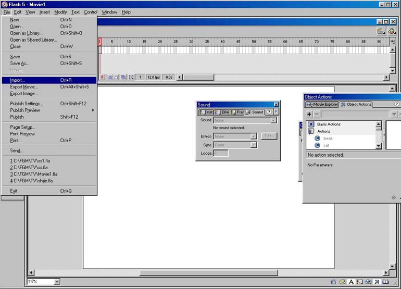Choose Publish Settings in the File menu
Image resolution: width=401 pixels, height=289 pixels.
coord(26,104)
